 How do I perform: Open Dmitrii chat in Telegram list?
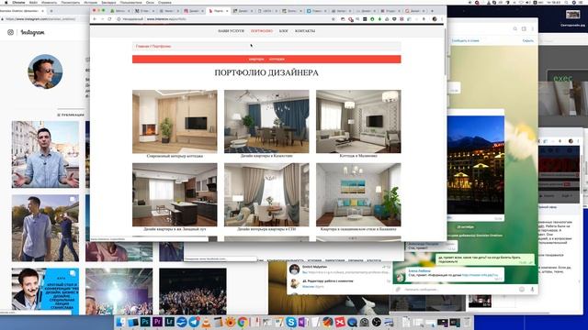339,269
